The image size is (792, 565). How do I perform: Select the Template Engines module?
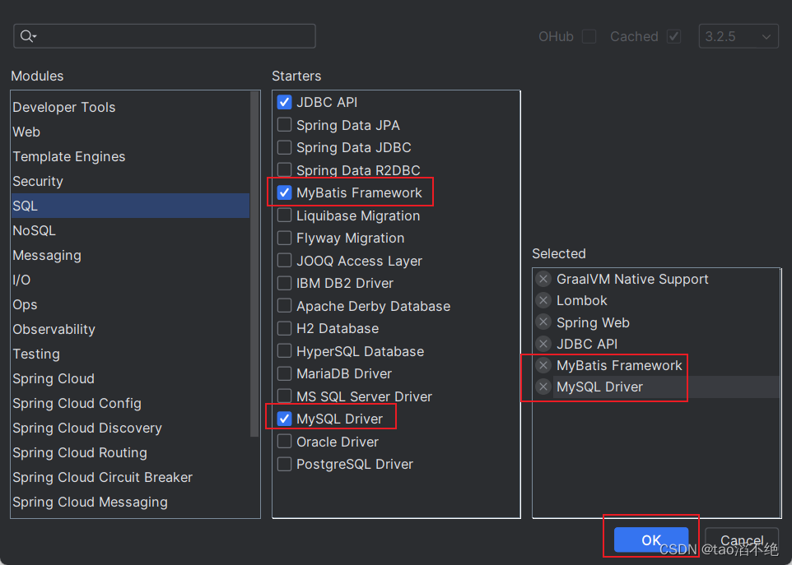[130, 156]
